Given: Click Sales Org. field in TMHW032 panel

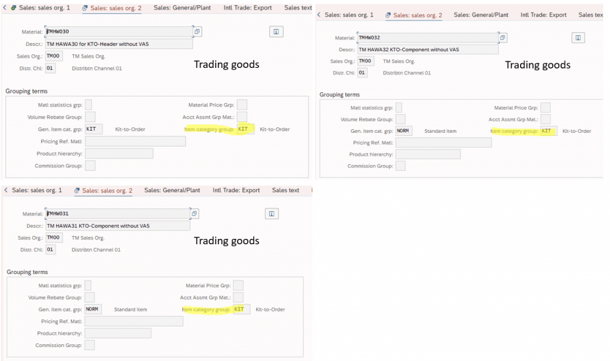Looking at the screenshot, I should click(x=366, y=61).
